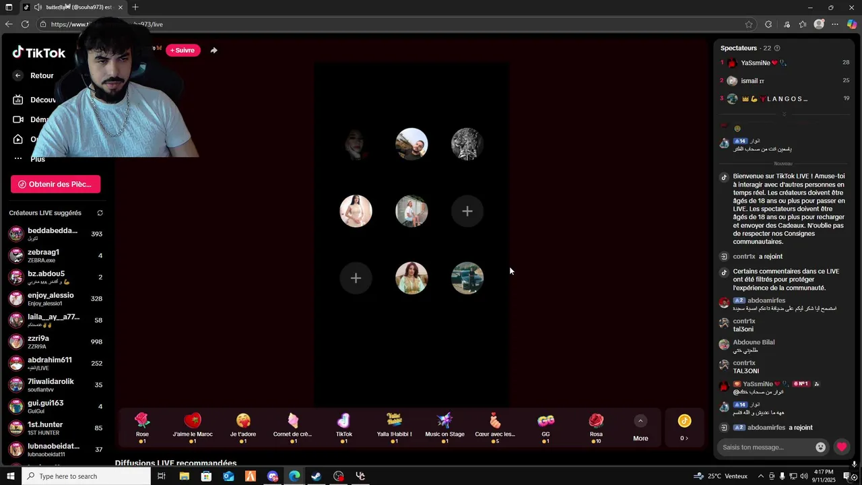Send the Rose gift

click(x=142, y=428)
